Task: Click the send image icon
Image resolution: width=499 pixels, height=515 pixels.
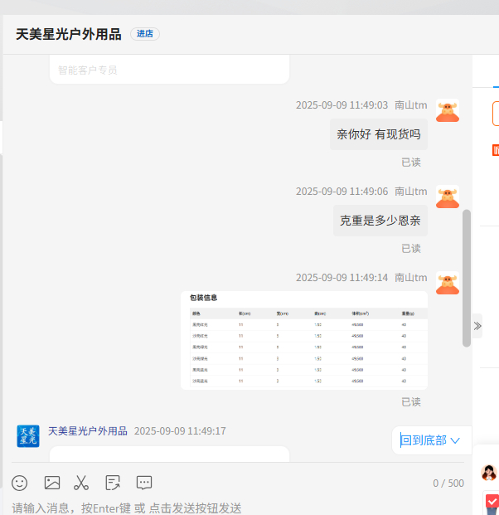Action: click(x=52, y=482)
